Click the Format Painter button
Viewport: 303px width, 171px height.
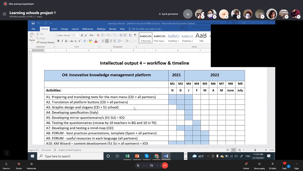(x=45, y=42)
